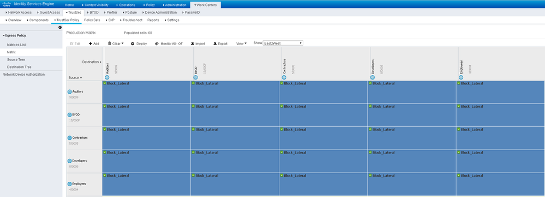Click green status icon in BYOD-to-Contractors cell
The image size is (545, 197).
coord(282,106)
